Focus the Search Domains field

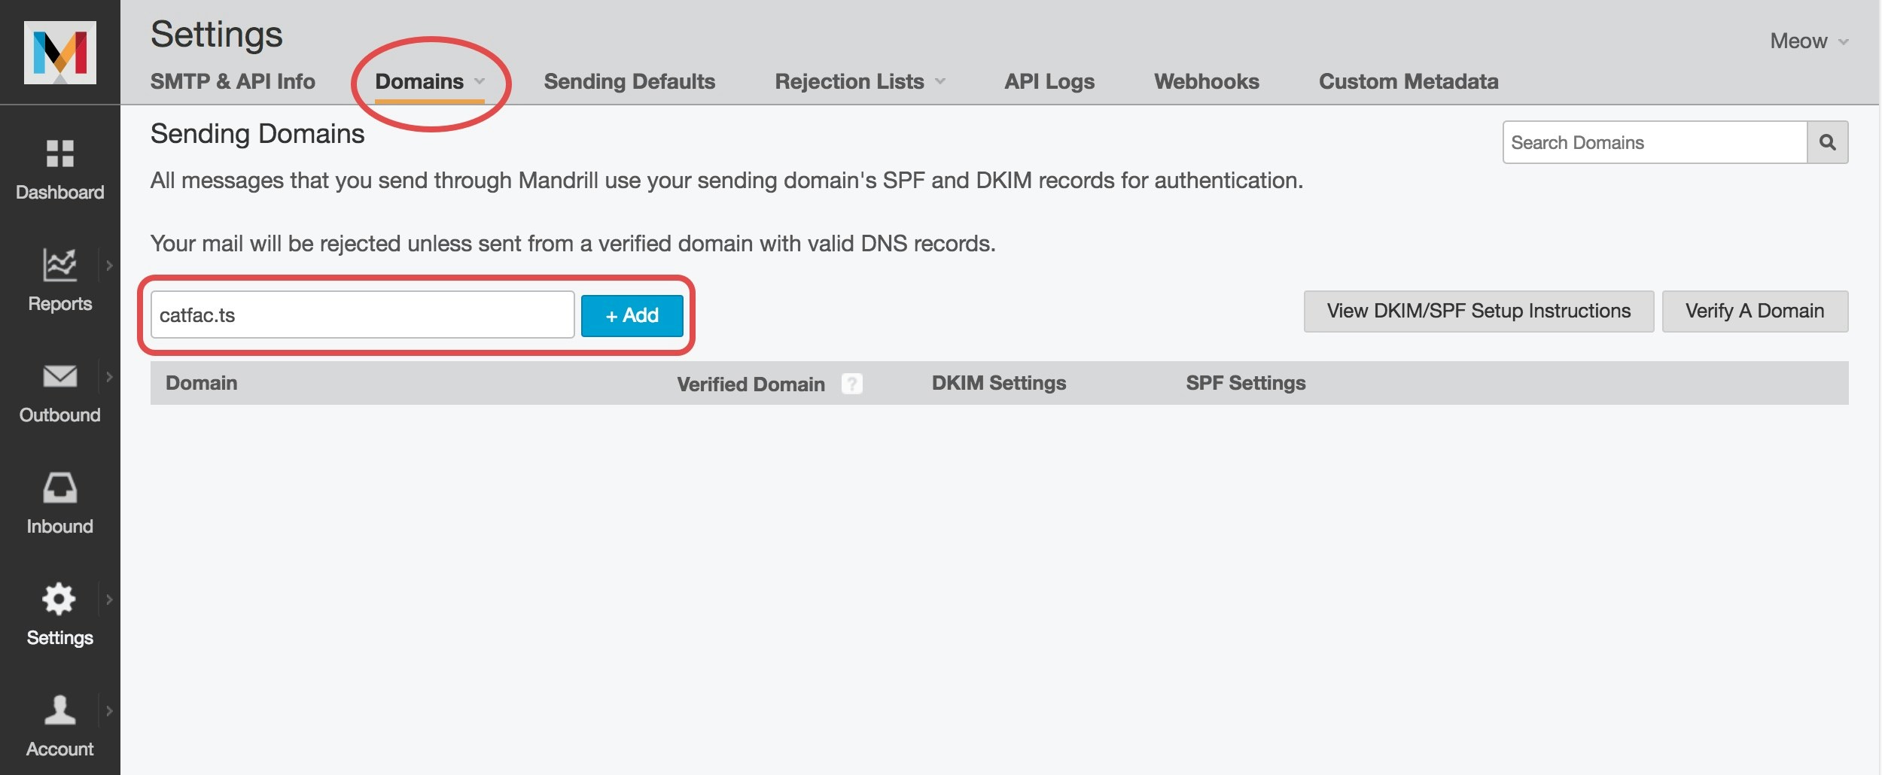click(x=1655, y=142)
